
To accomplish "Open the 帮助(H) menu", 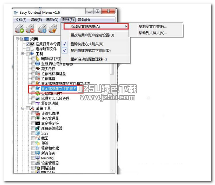I will (x=84, y=20).
